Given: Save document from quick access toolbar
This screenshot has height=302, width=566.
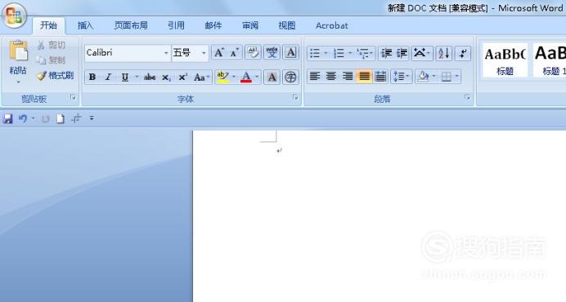Looking at the screenshot, I should tap(7, 118).
